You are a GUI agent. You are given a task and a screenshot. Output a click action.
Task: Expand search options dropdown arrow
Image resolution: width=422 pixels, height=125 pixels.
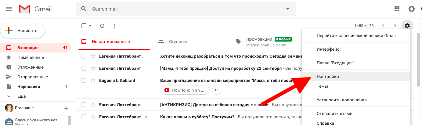[287, 9]
